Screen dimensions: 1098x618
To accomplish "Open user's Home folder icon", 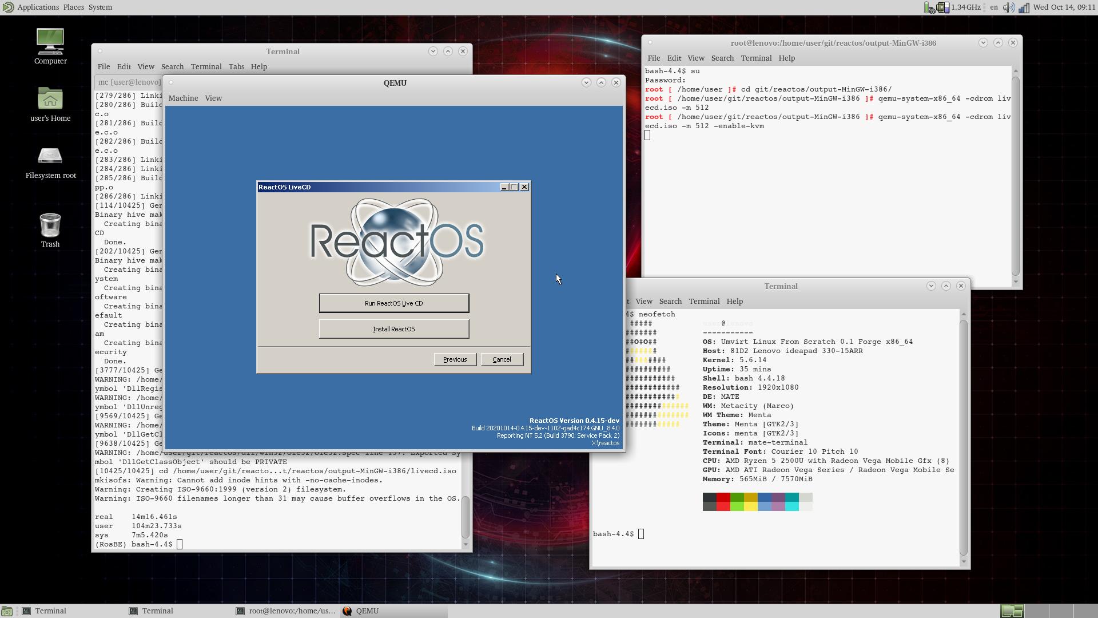I will click(50, 99).
